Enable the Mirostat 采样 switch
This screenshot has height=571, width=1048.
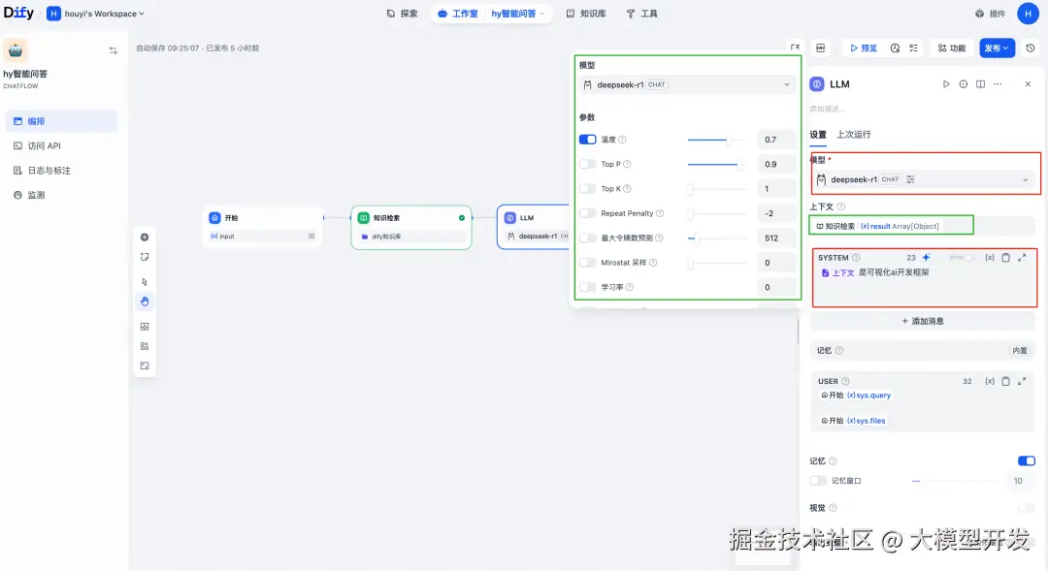[x=587, y=263]
